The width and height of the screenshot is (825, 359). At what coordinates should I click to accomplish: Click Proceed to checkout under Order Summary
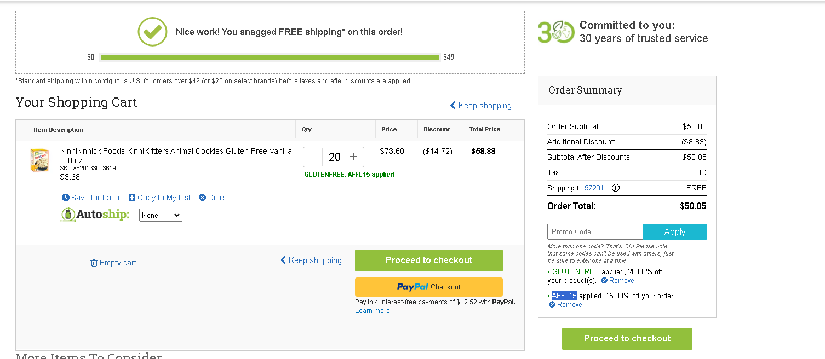[627, 339]
